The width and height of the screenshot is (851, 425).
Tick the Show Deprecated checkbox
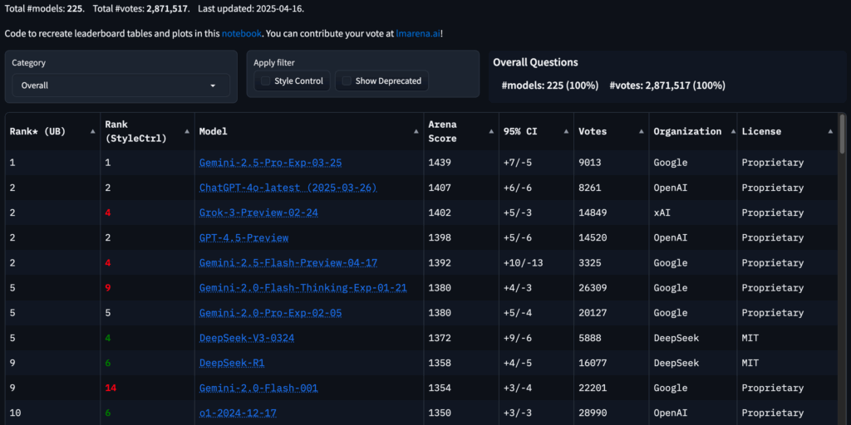click(347, 81)
